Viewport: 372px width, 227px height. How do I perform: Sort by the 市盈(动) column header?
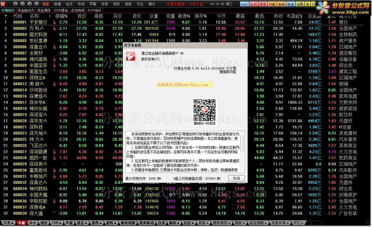pyautogui.click(x=294, y=16)
